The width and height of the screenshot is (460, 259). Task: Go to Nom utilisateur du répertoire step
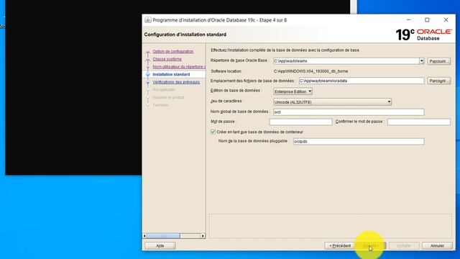pos(179,67)
